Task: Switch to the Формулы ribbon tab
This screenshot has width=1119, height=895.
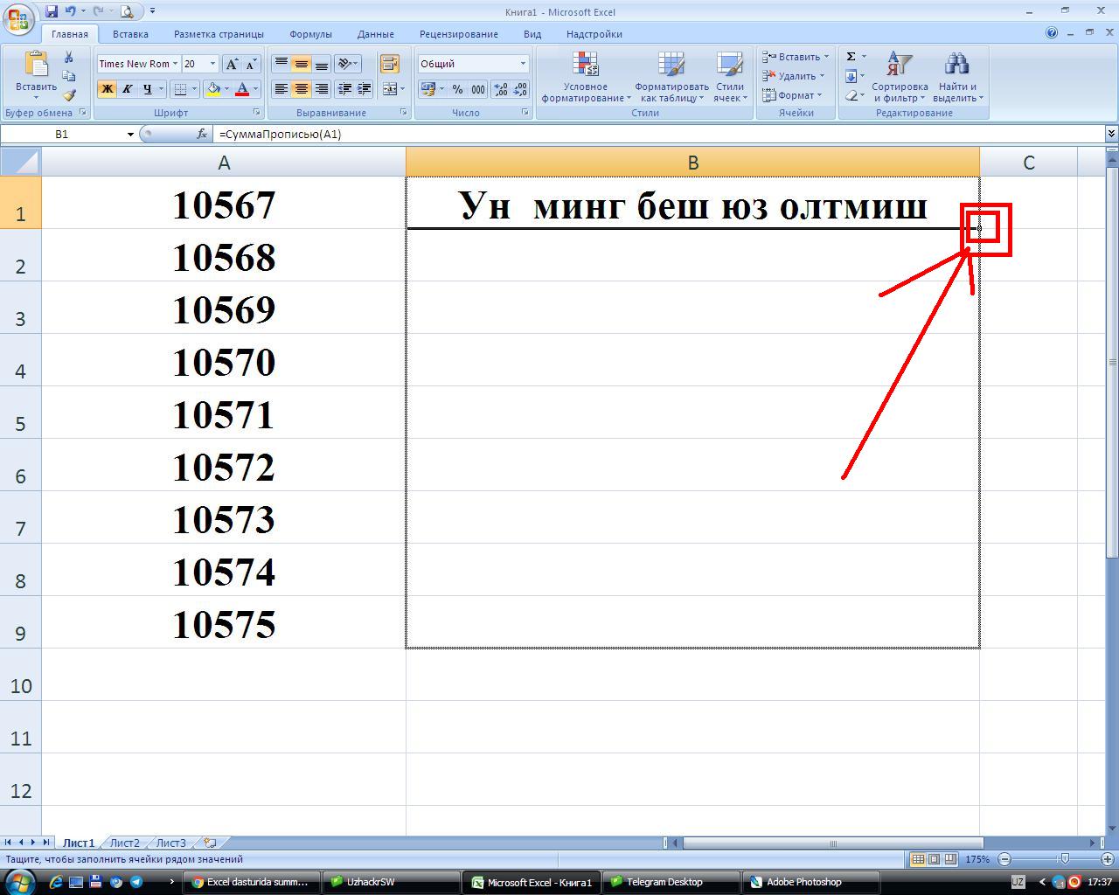Action: (310, 34)
